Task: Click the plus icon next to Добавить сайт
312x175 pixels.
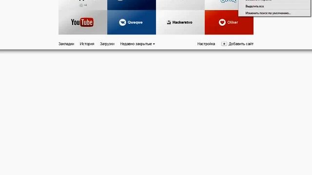Action: point(224,44)
